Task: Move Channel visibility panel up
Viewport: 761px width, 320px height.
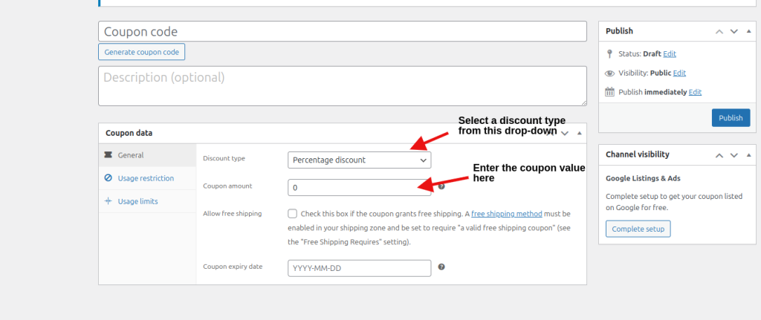Action: [x=719, y=155]
